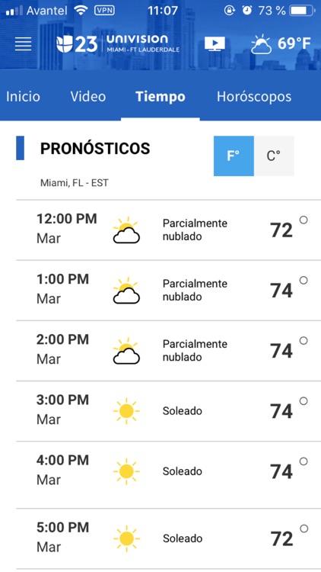Tap the partly cloudy icon at 12:00 PM

point(126,230)
